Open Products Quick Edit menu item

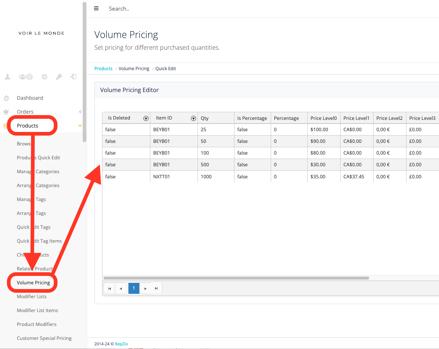pyautogui.click(x=38, y=158)
